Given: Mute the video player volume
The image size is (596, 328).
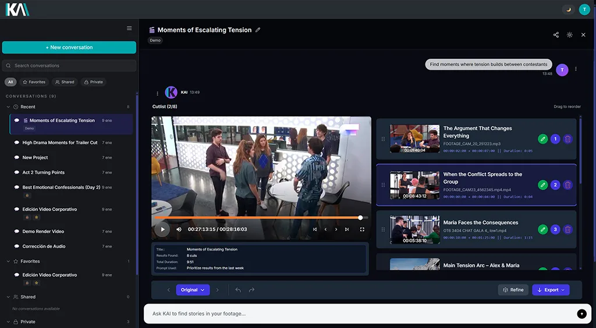Looking at the screenshot, I should pos(179,229).
